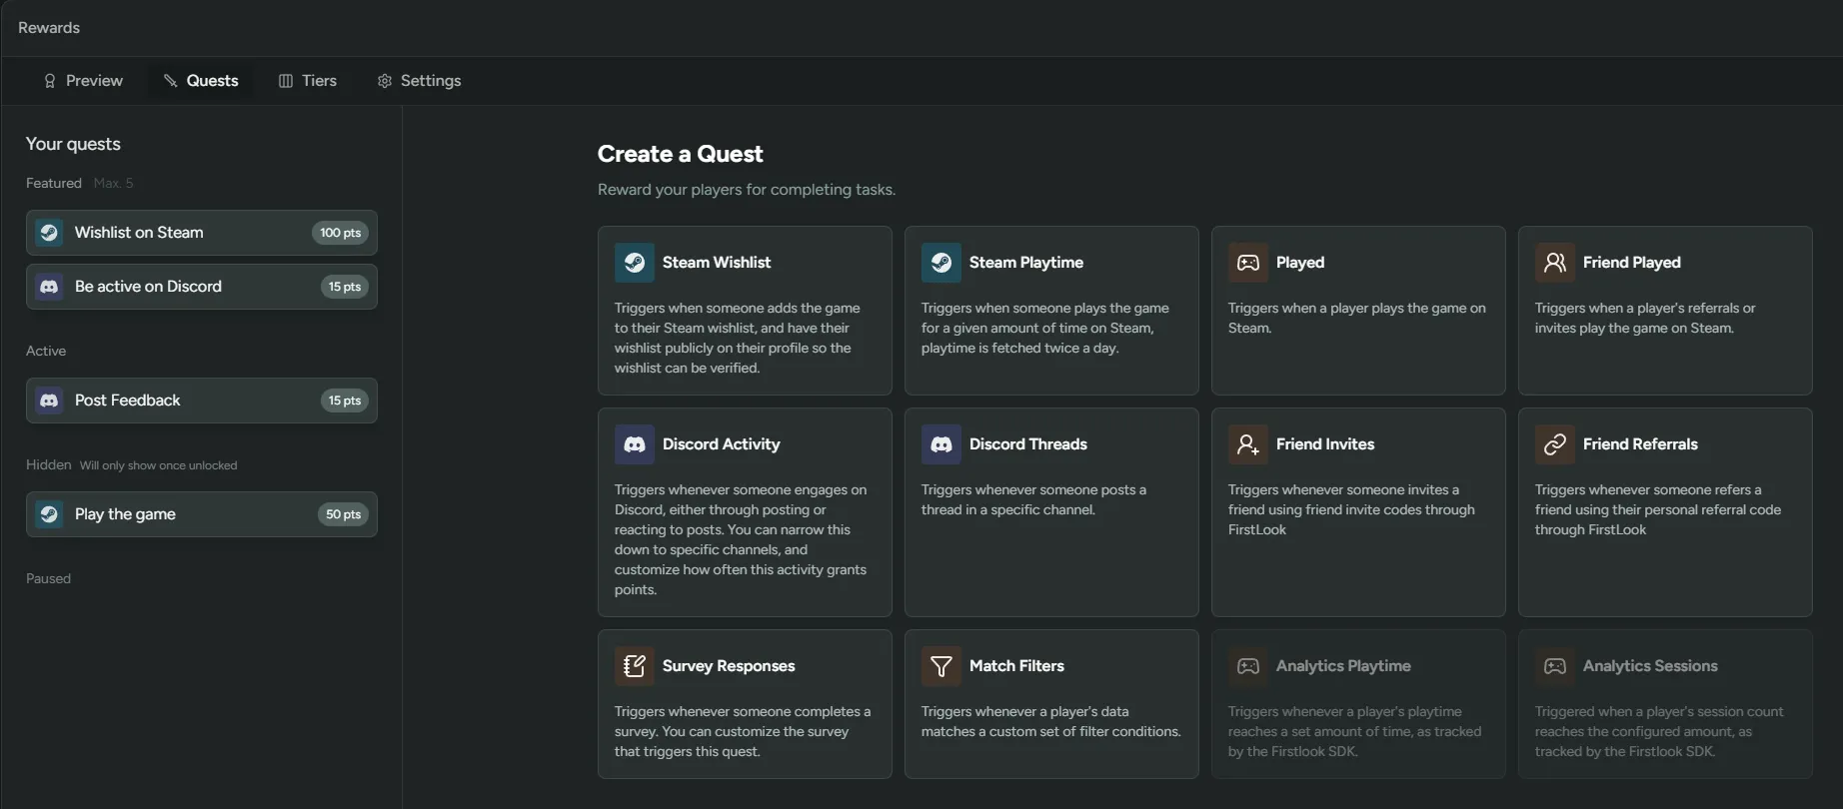1843x809 pixels.
Task: Click the funnel icon on Match Filters card
Action: tap(941, 666)
